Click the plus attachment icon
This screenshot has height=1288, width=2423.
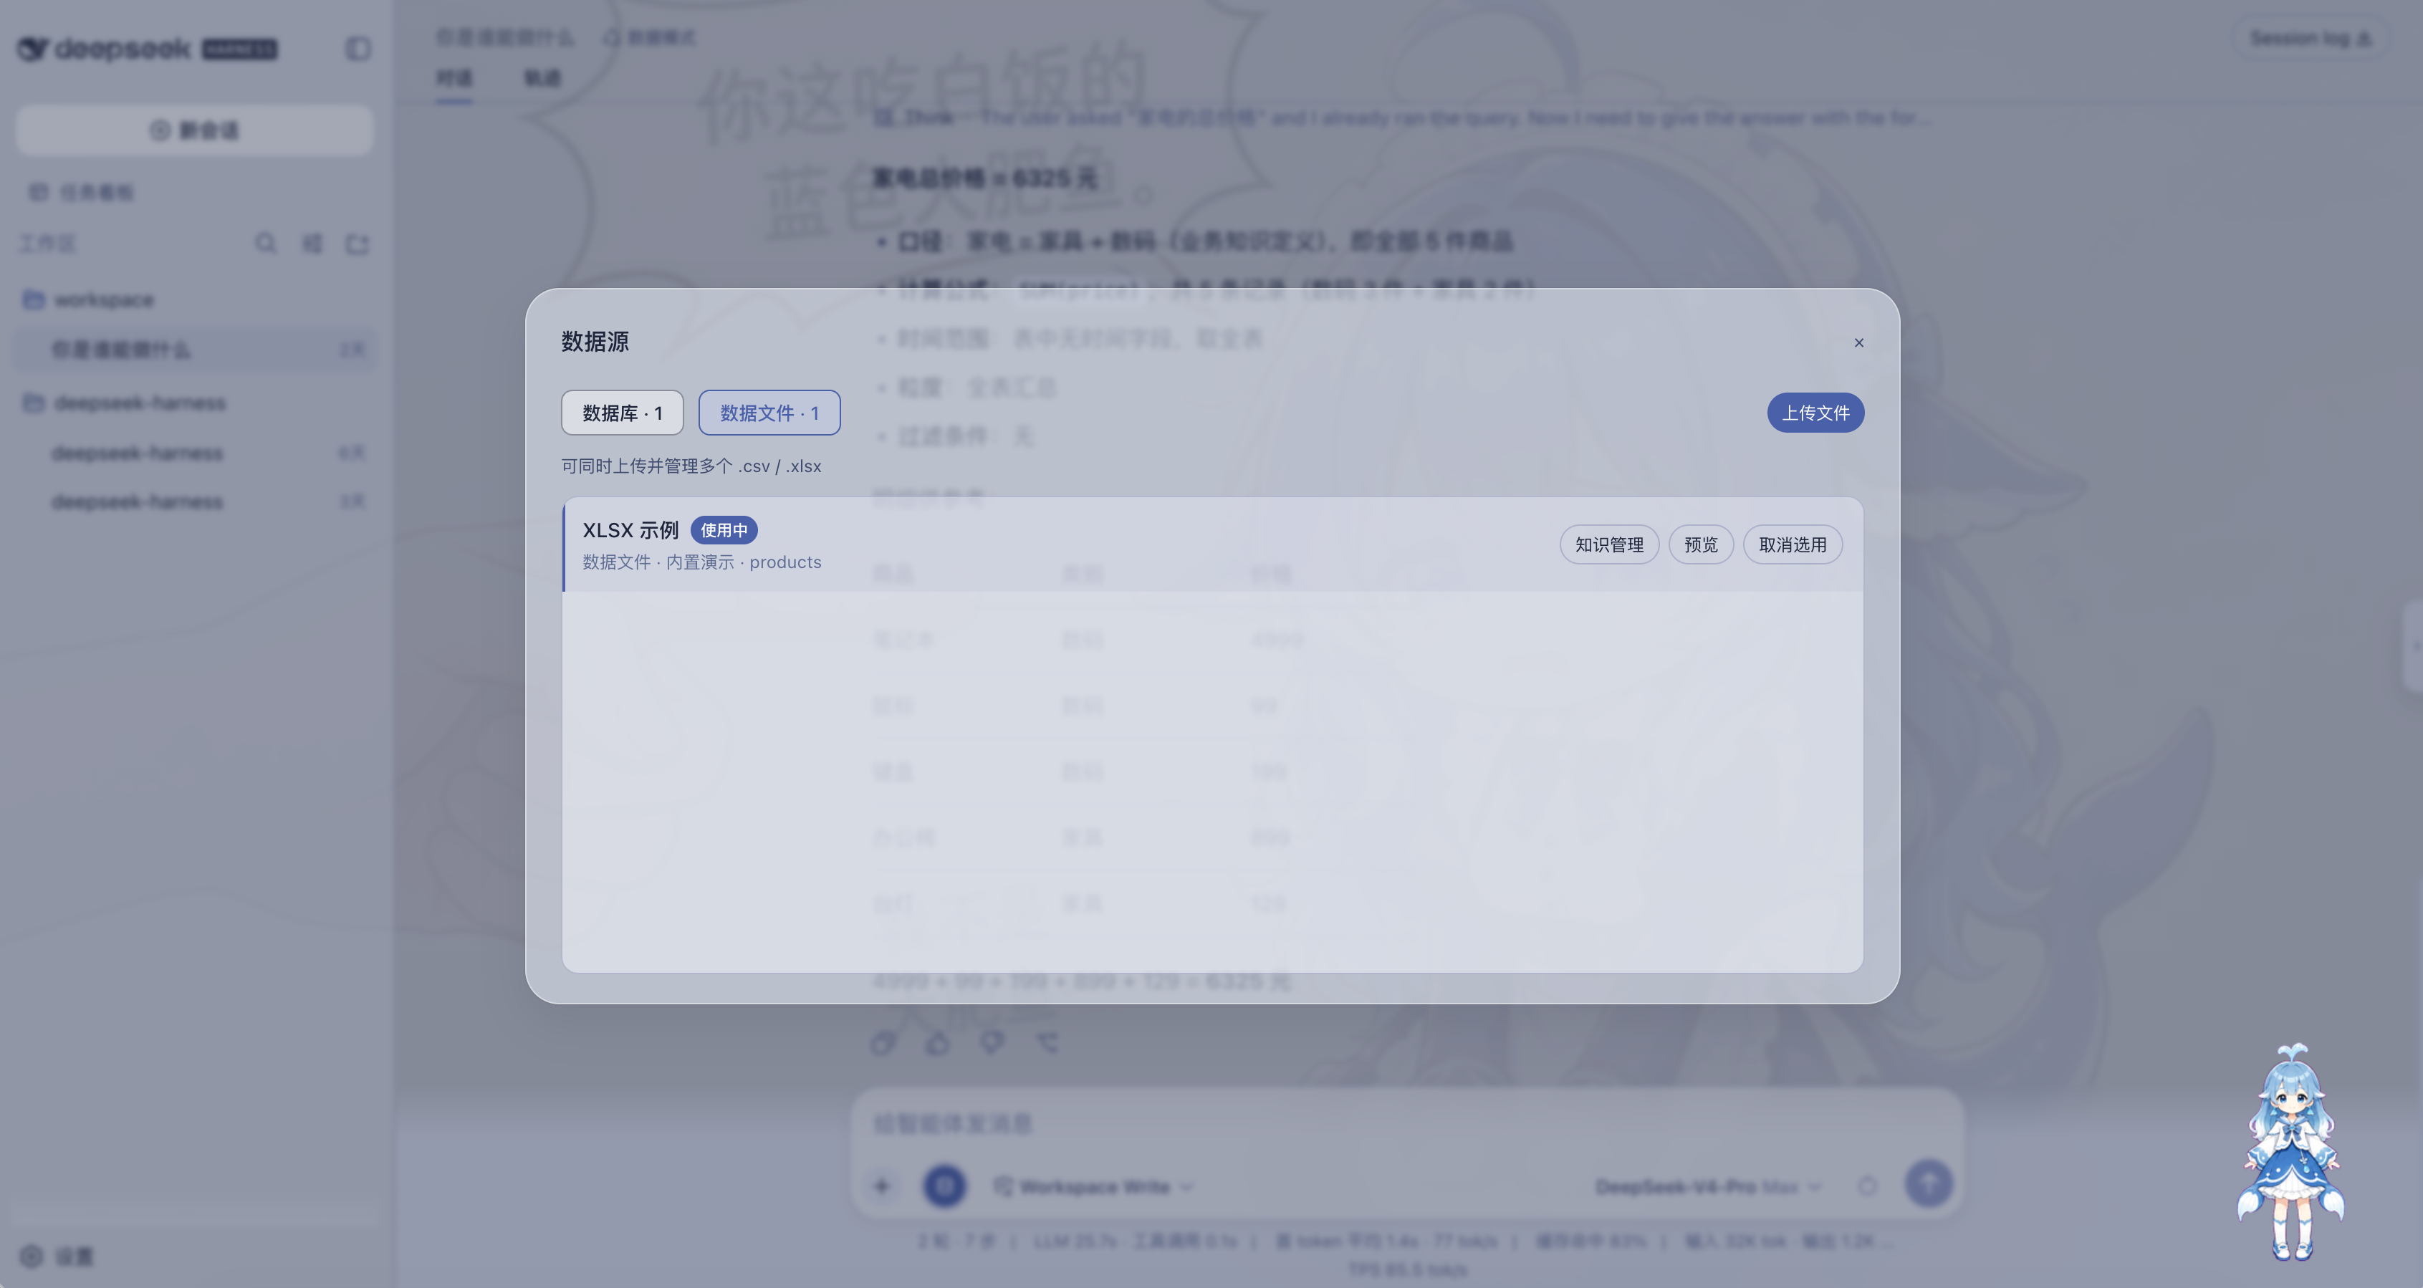882,1186
